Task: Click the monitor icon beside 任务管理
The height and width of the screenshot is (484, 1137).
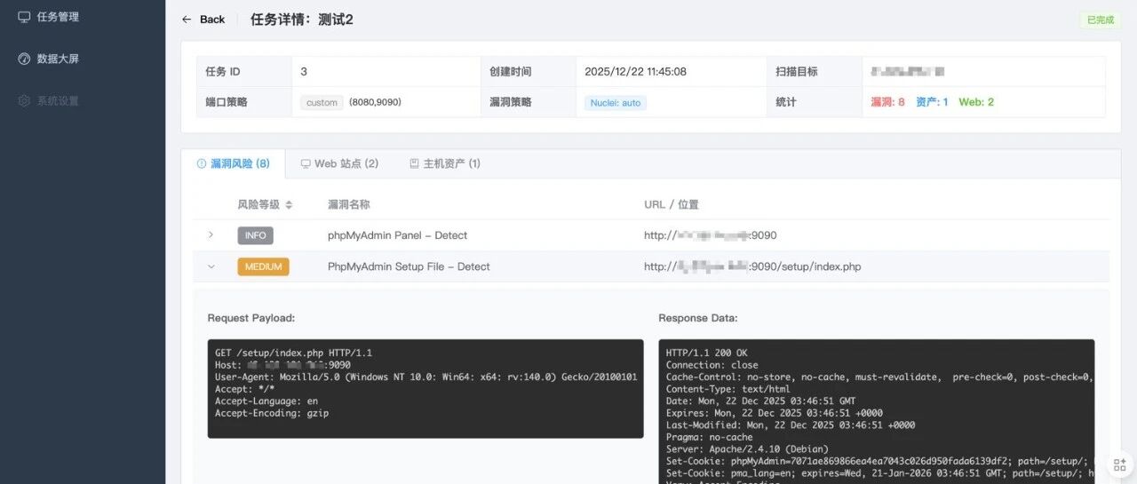Action: [x=25, y=17]
